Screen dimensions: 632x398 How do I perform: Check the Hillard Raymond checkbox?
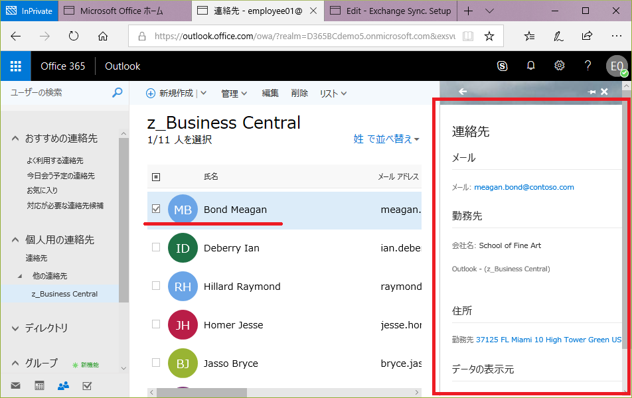pos(156,286)
